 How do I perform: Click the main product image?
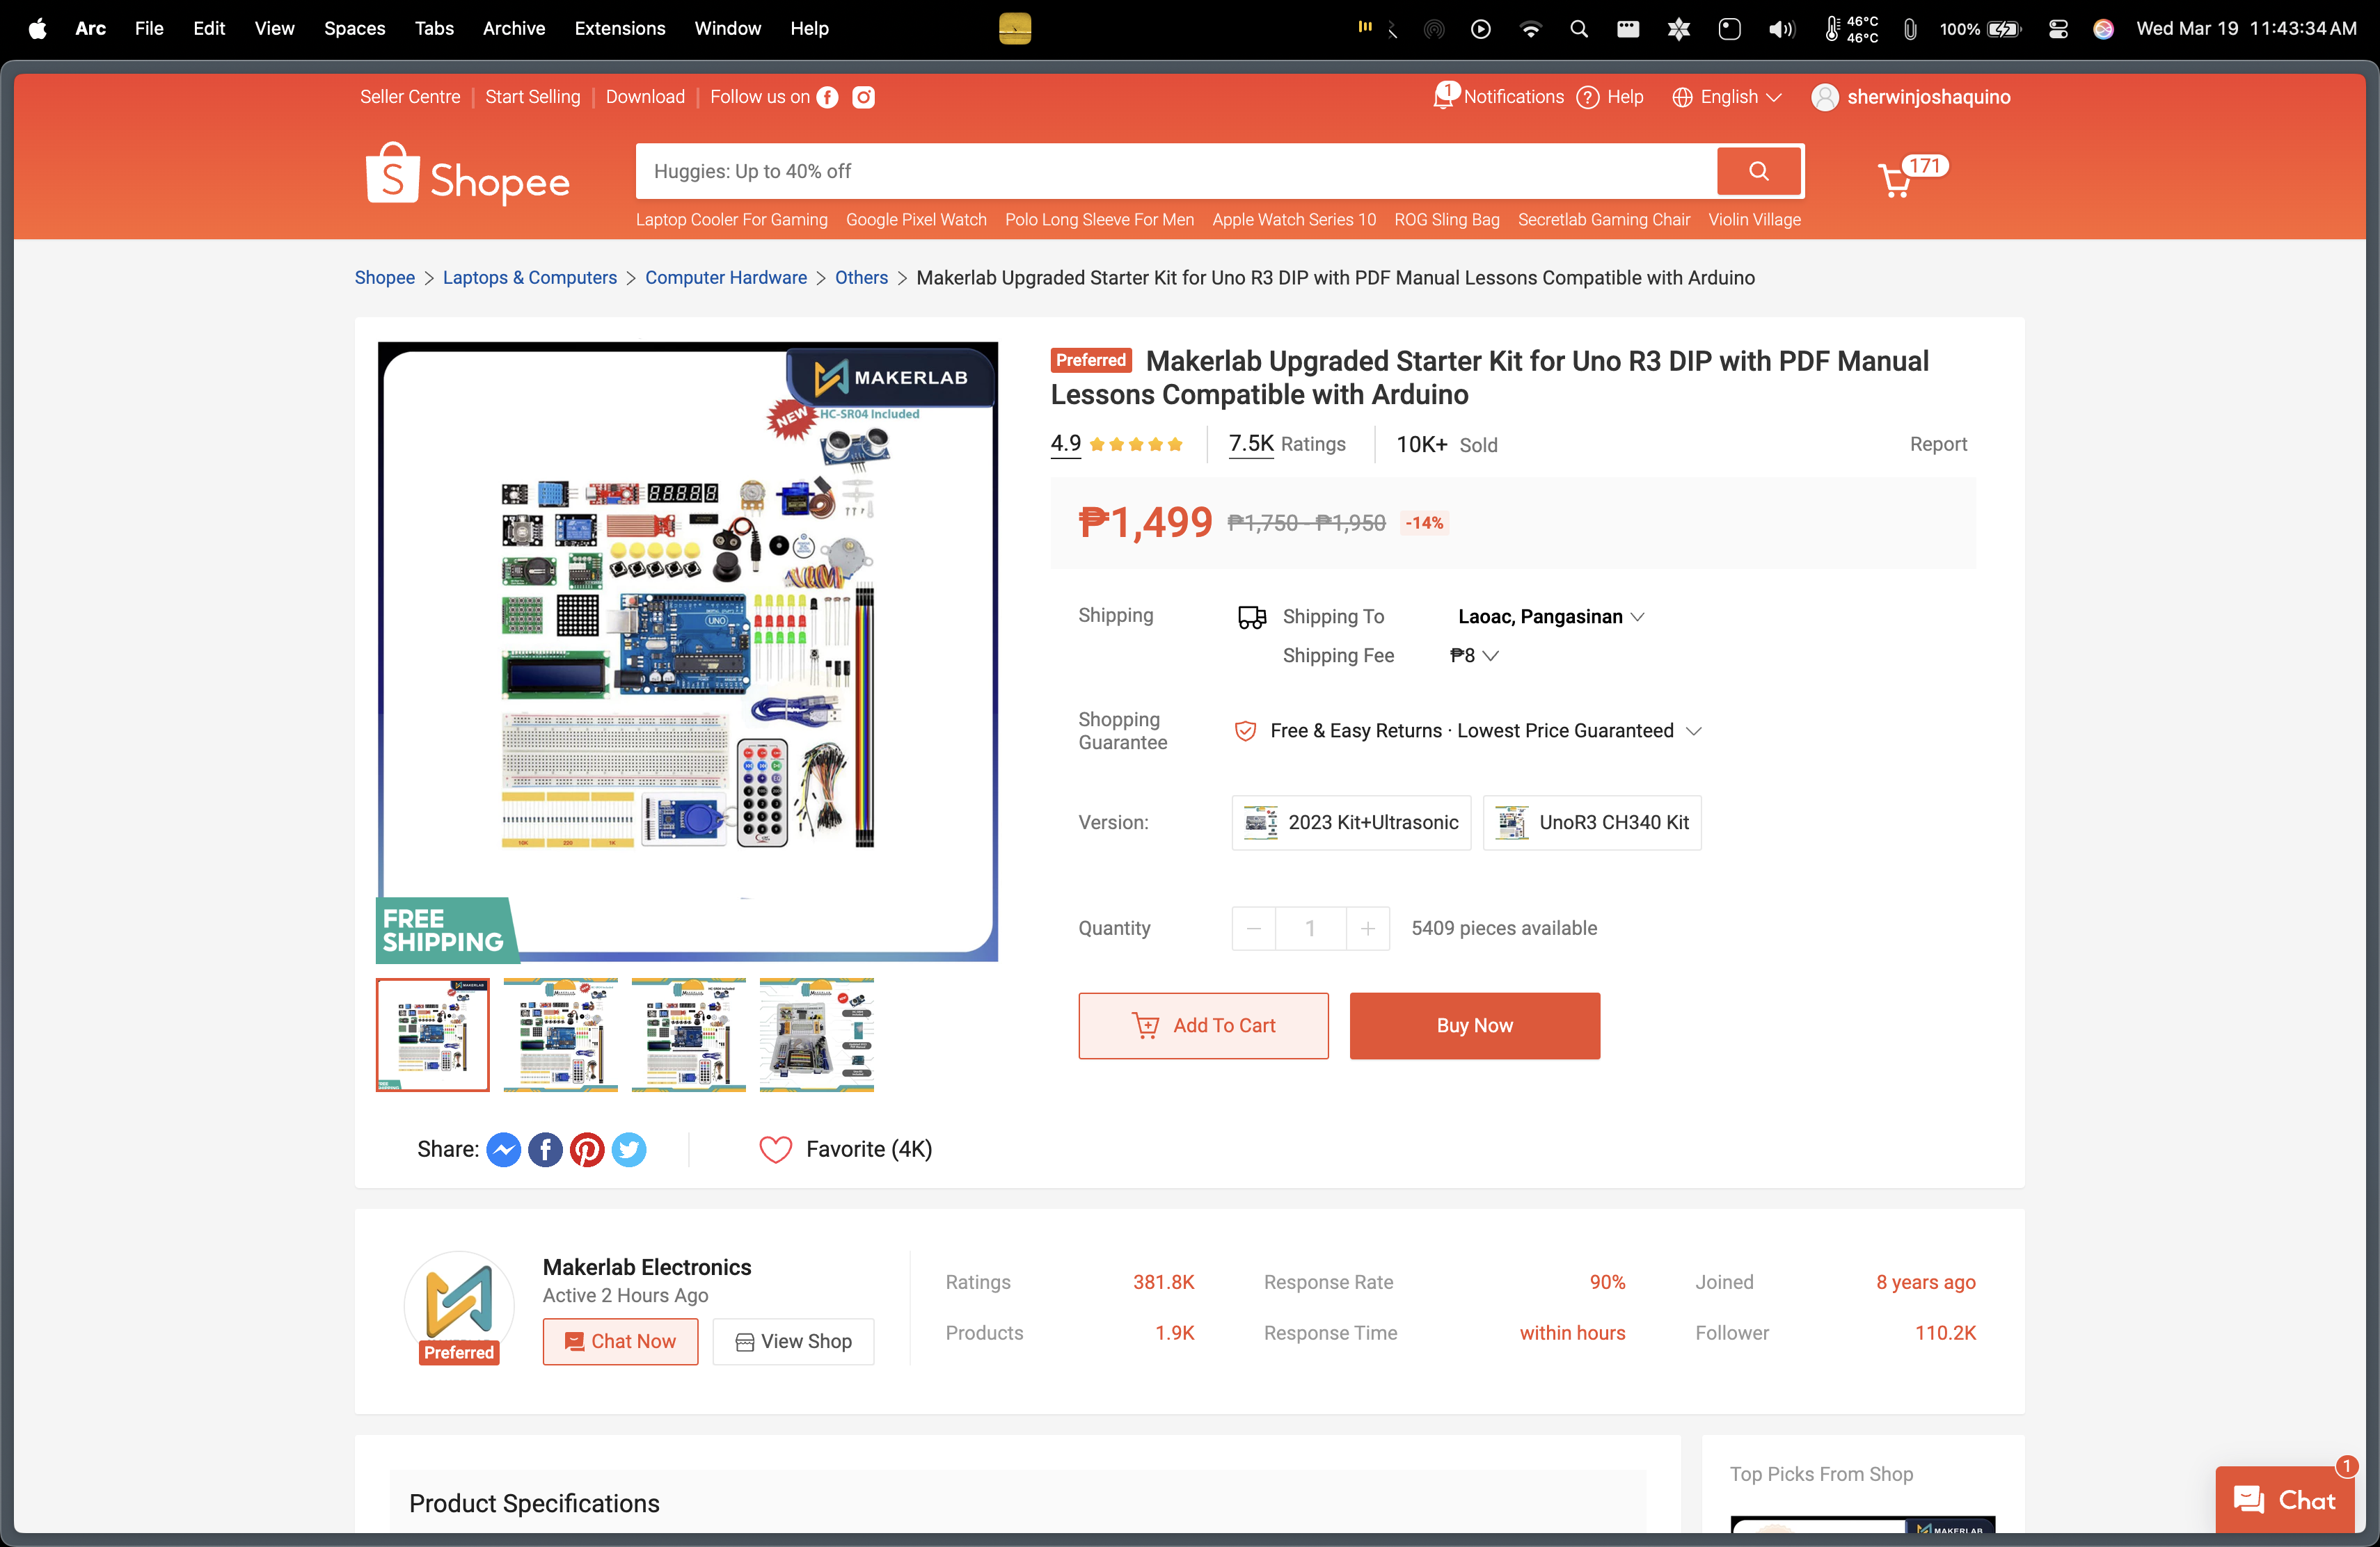tap(687, 652)
